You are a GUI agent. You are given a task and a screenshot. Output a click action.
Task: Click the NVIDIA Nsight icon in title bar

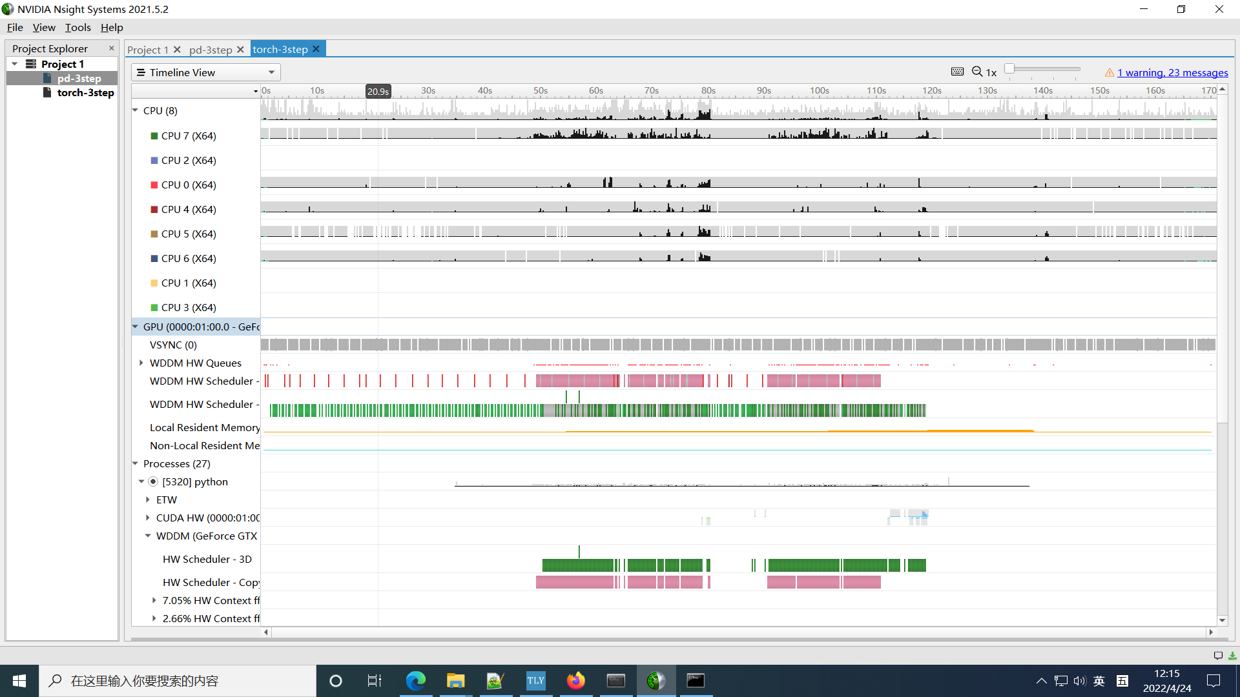[7, 9]
